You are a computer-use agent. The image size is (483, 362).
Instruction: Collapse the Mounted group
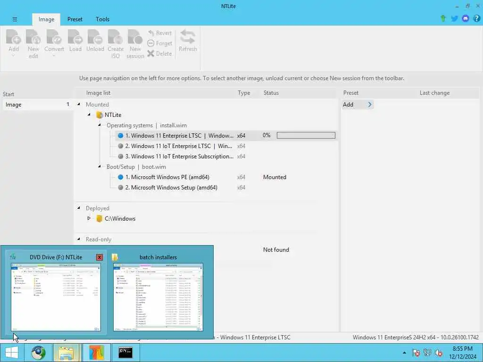[79, 104]
